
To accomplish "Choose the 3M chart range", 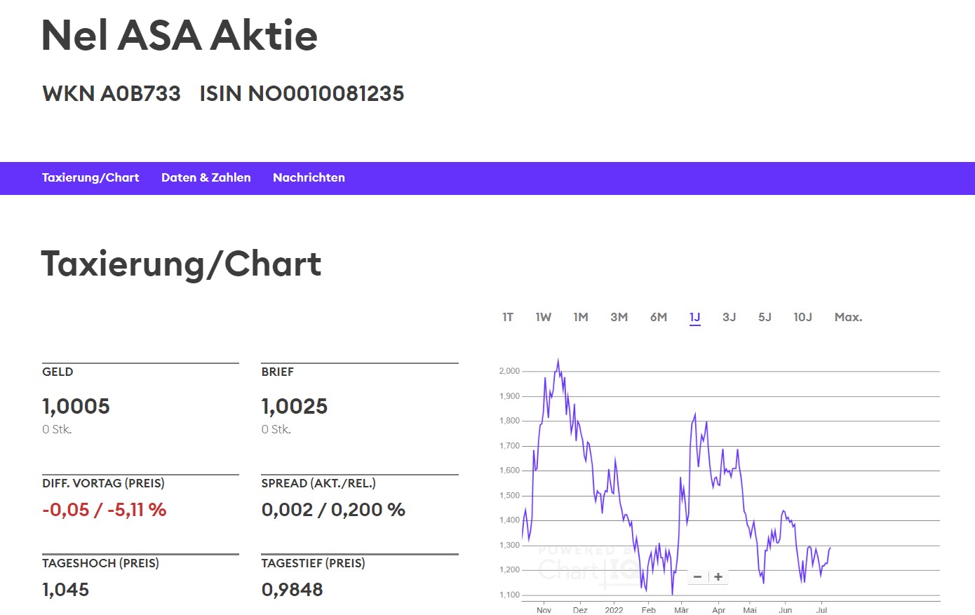I will pos(619,318).
